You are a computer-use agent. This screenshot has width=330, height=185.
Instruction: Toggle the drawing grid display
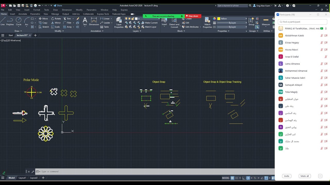[x=232, y=178]
